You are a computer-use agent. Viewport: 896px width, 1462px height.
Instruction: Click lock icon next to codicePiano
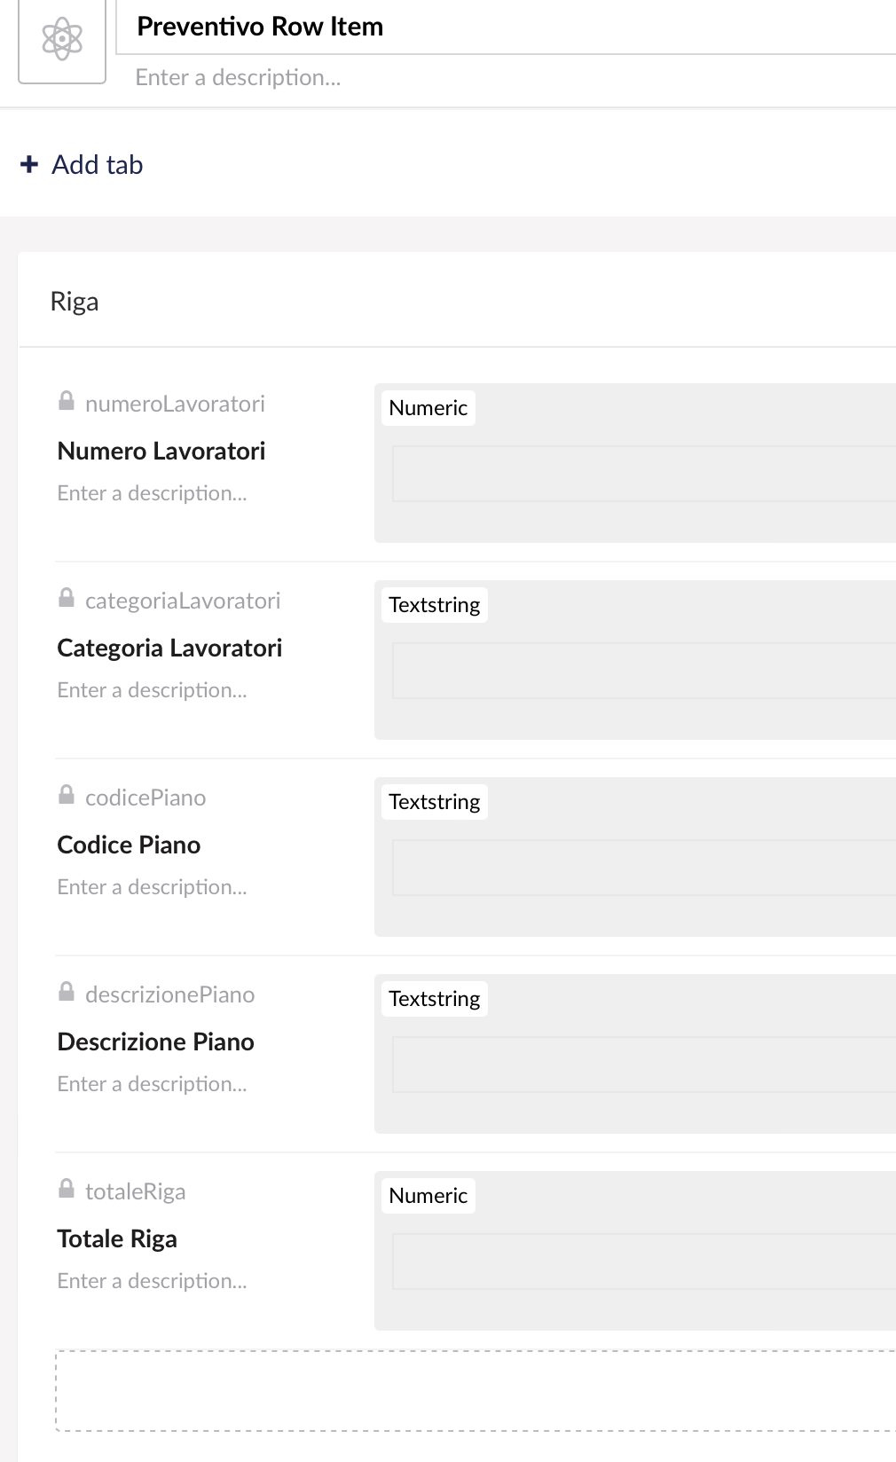(x=67, y=796)
